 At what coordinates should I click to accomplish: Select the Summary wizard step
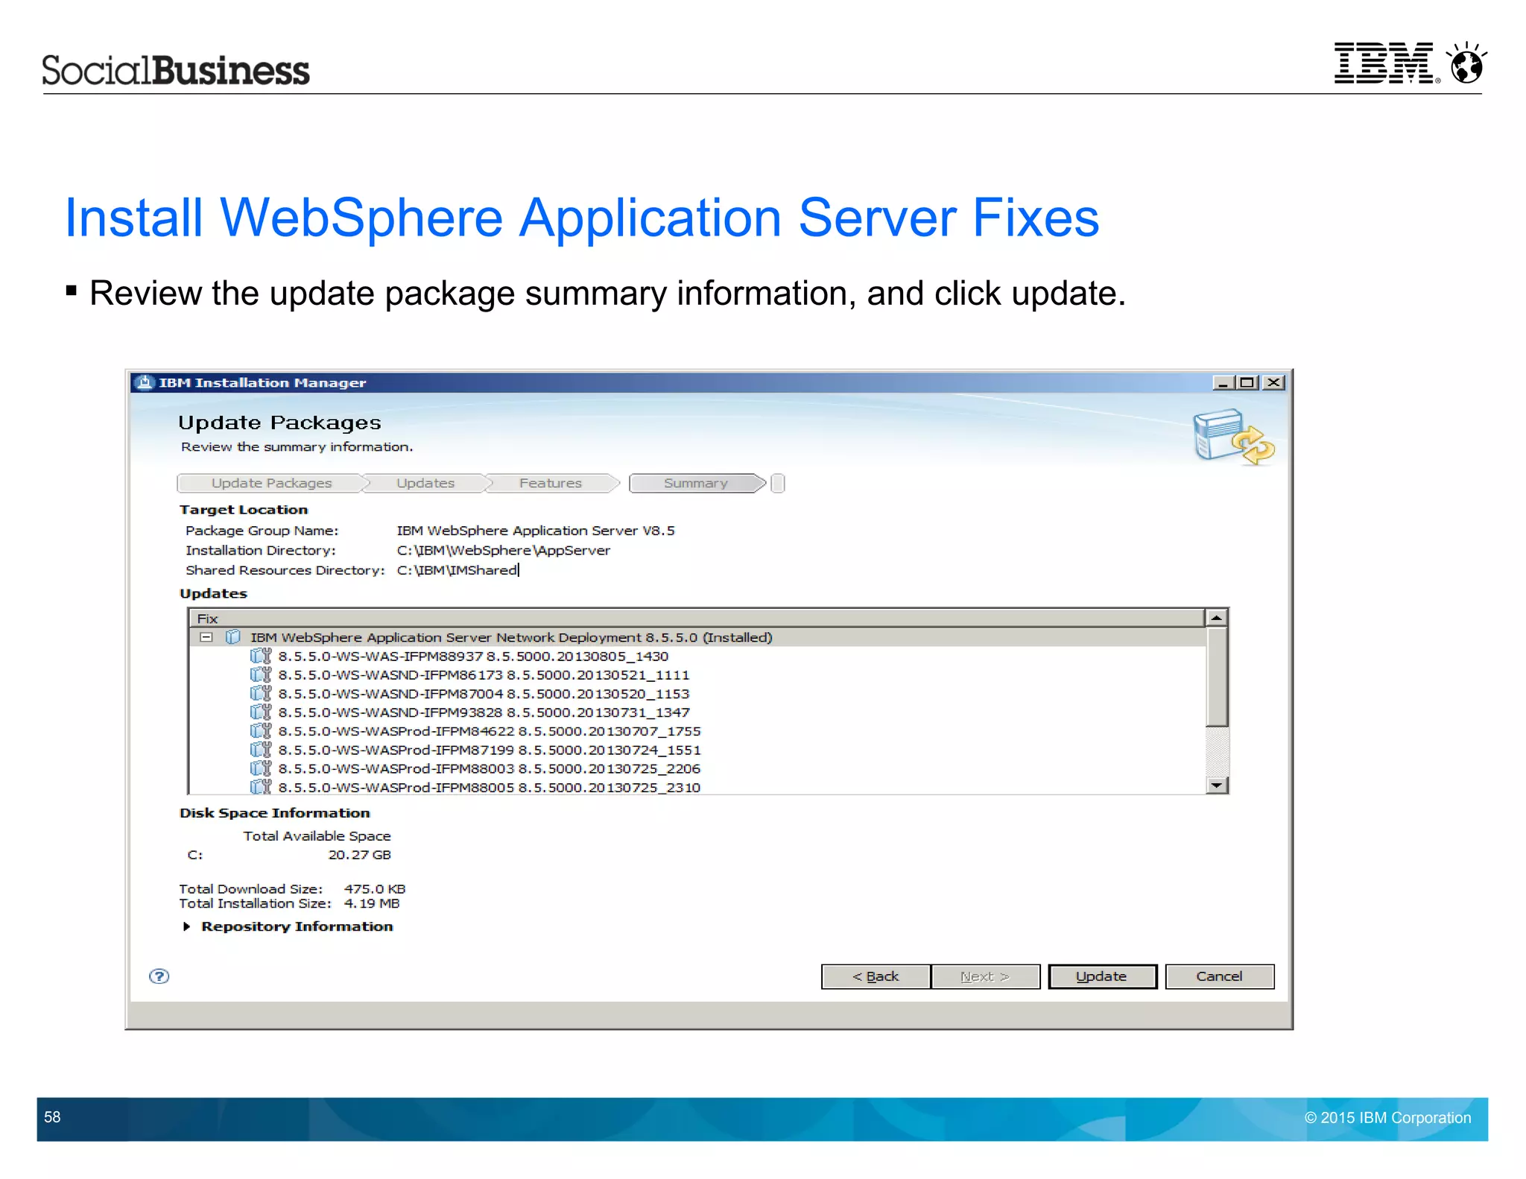(696, 483)
